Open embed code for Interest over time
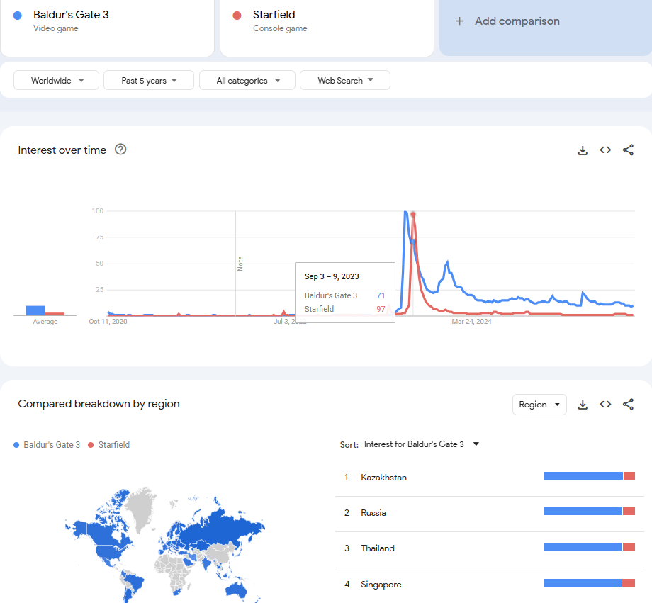652x603 pixels. coord(605,150)
